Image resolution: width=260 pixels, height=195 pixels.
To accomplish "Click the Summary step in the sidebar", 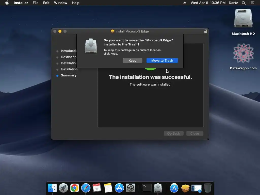I will point(69,75).
